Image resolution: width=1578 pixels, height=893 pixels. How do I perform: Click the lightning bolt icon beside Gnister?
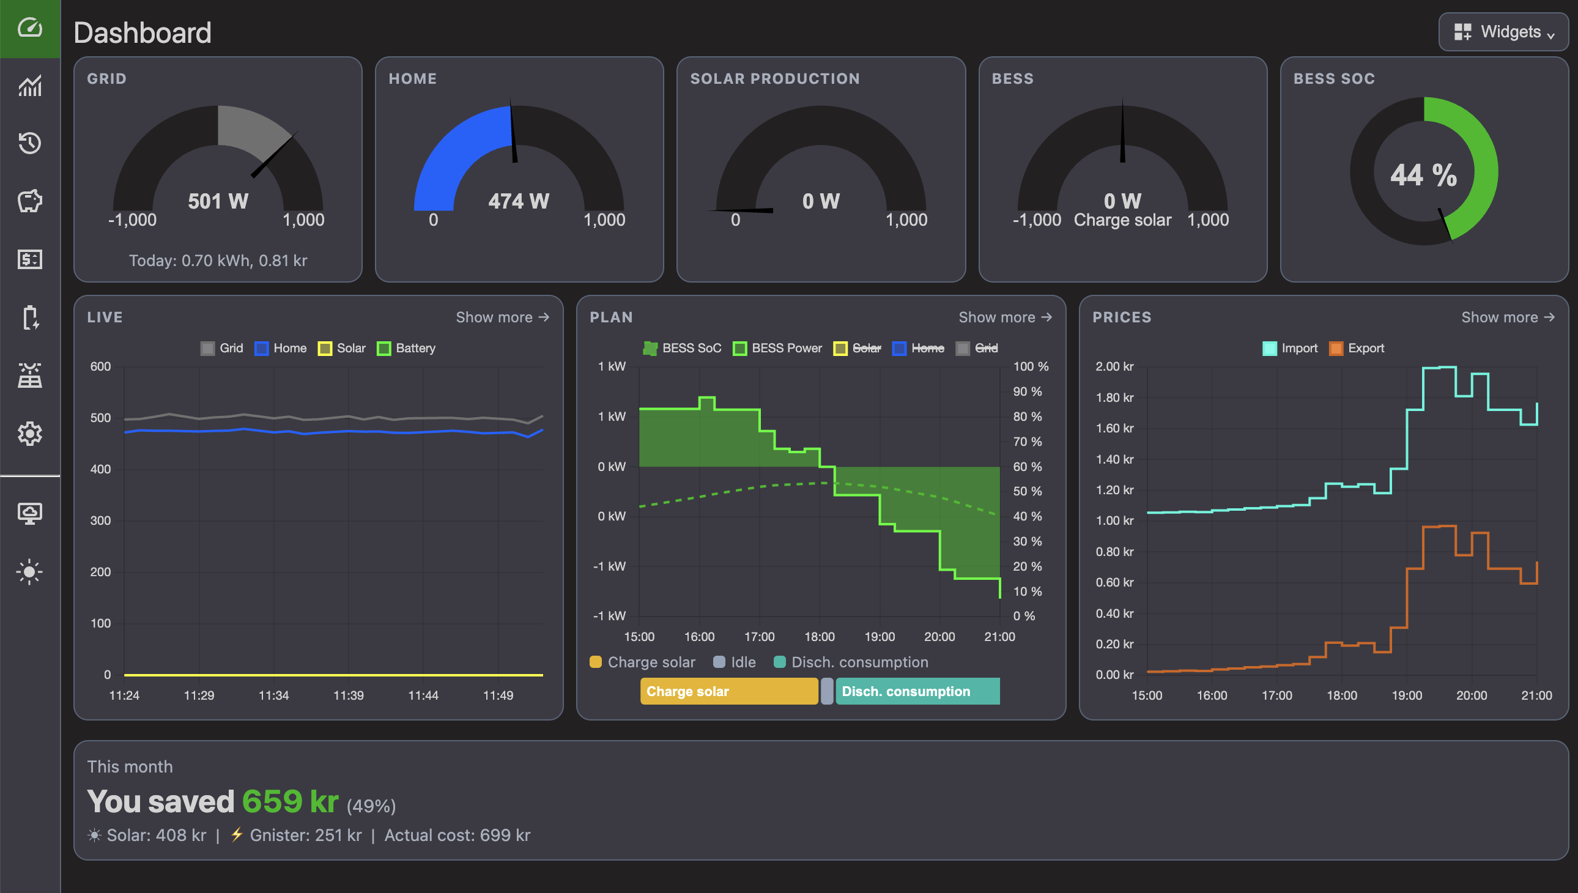(237, 836)
